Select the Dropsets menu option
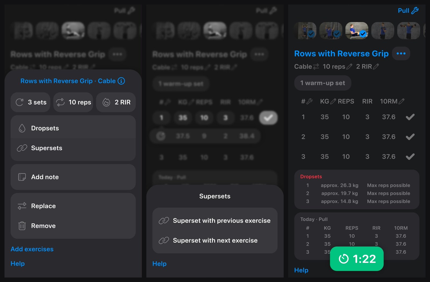Screen dimensions: 430x282 tap(73, 128)
